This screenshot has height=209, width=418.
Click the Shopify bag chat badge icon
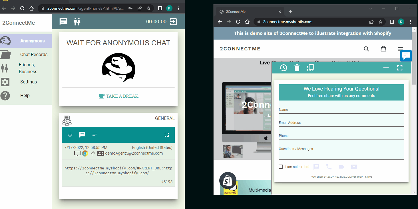[x=228, y=181]
